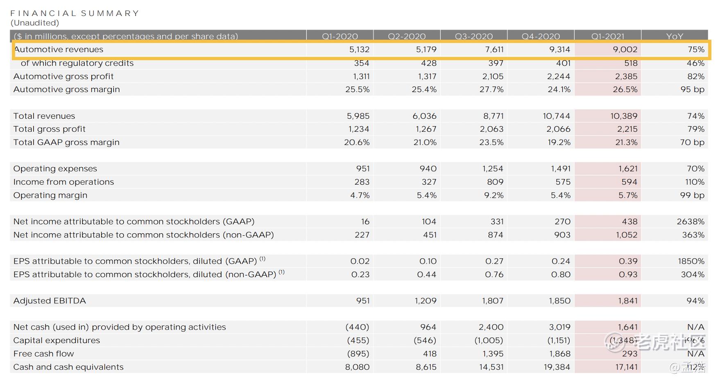
Task: Click the 'Automotive gross profit' row label
Action: click(63, 77)
